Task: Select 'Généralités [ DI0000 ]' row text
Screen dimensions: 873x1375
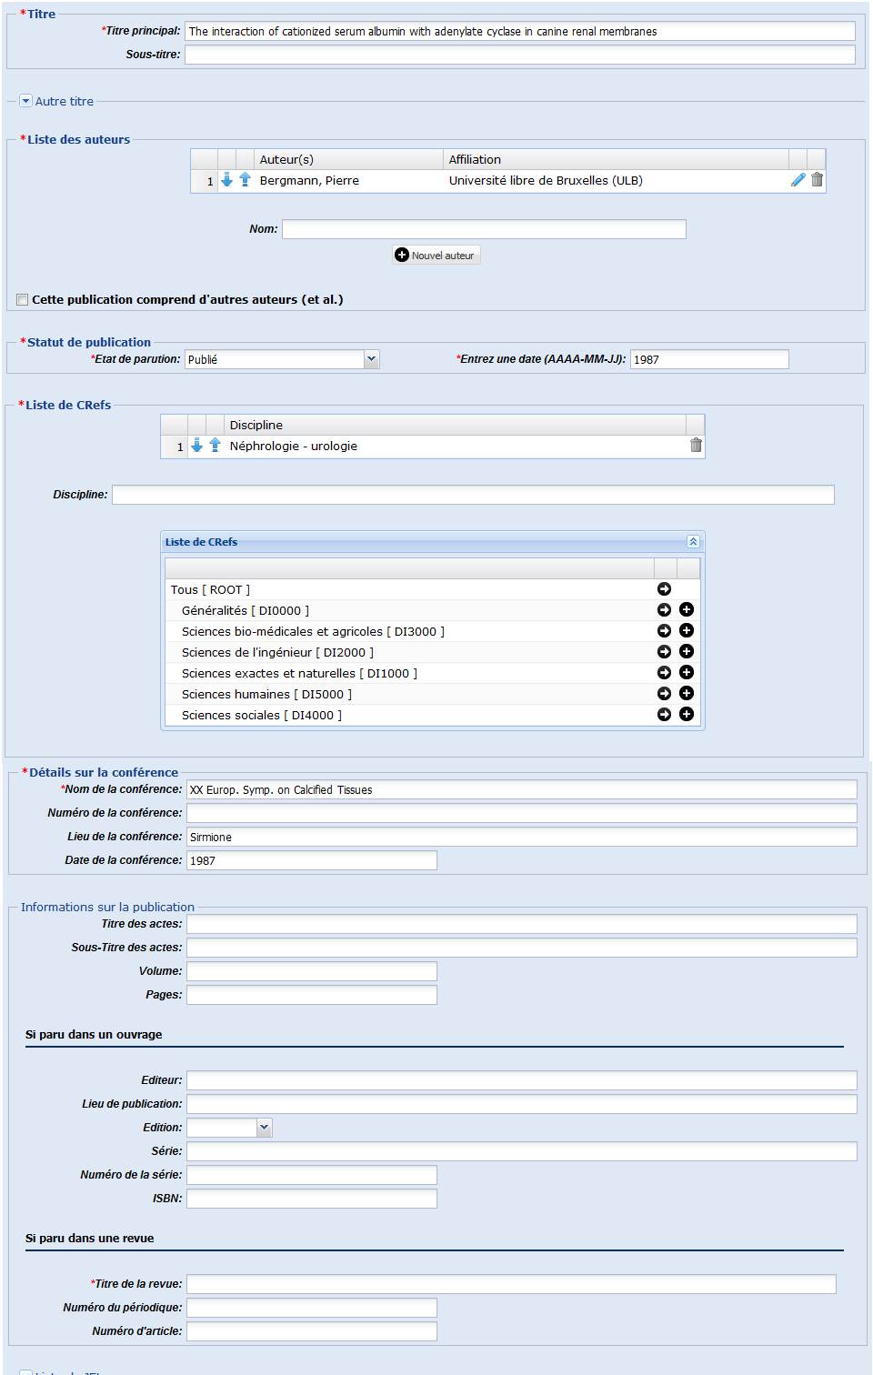Action: click(x=246, y=610)
